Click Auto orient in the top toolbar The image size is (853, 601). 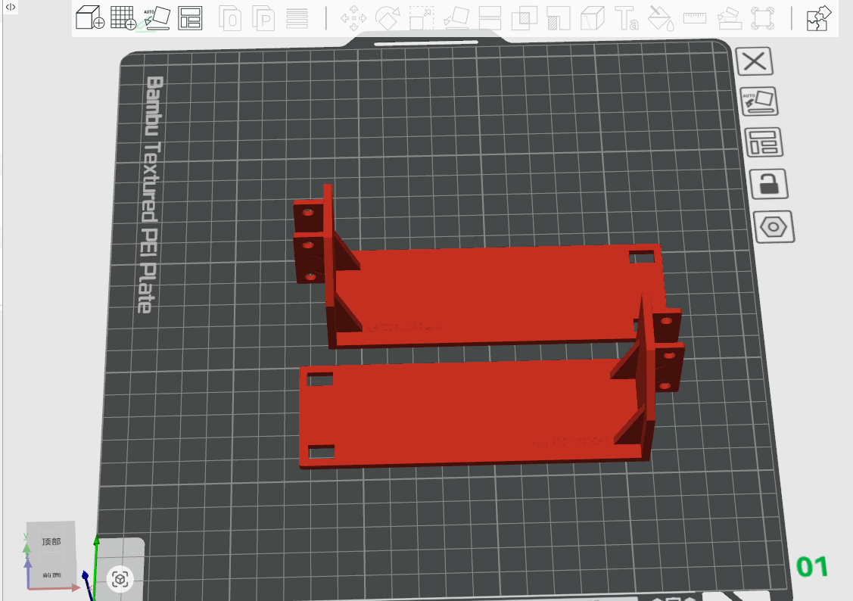pos(157,17)
